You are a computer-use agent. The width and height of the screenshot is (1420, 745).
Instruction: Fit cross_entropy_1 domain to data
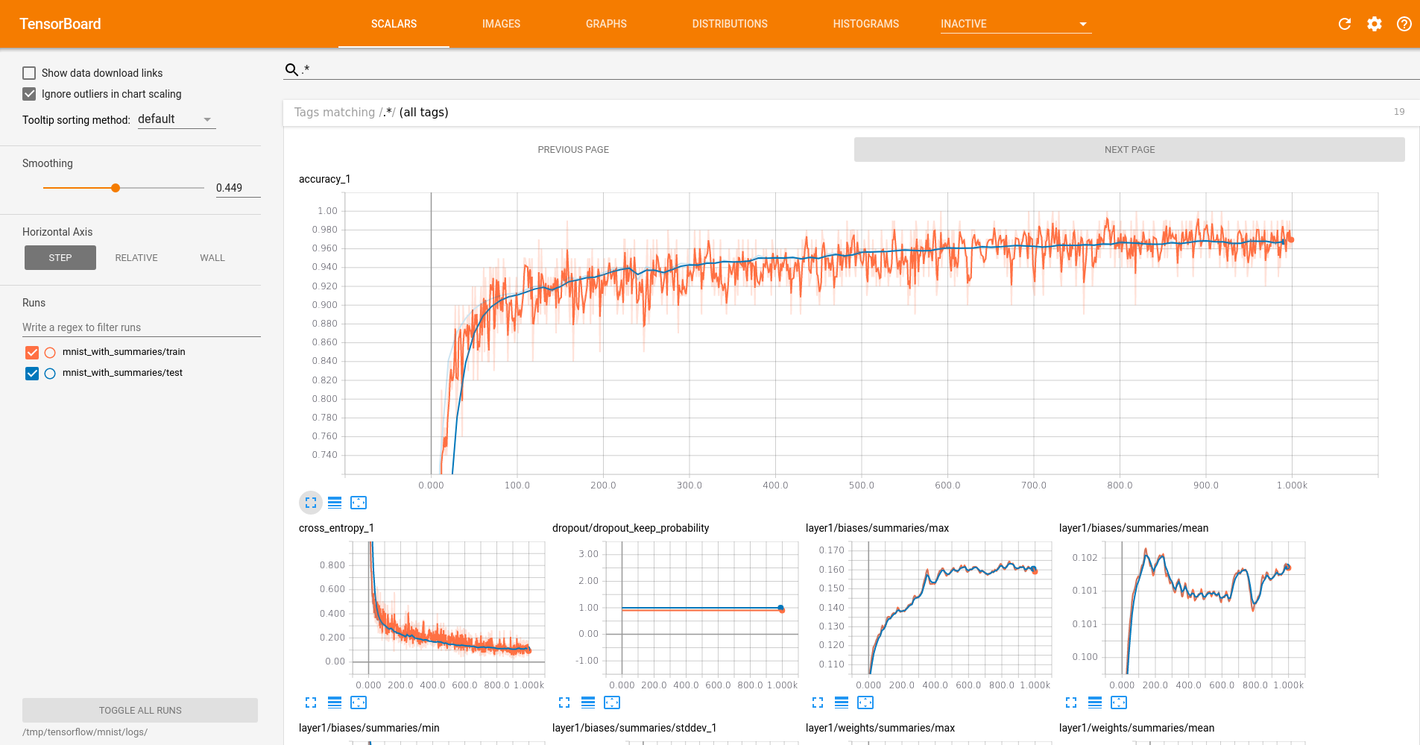359,702
